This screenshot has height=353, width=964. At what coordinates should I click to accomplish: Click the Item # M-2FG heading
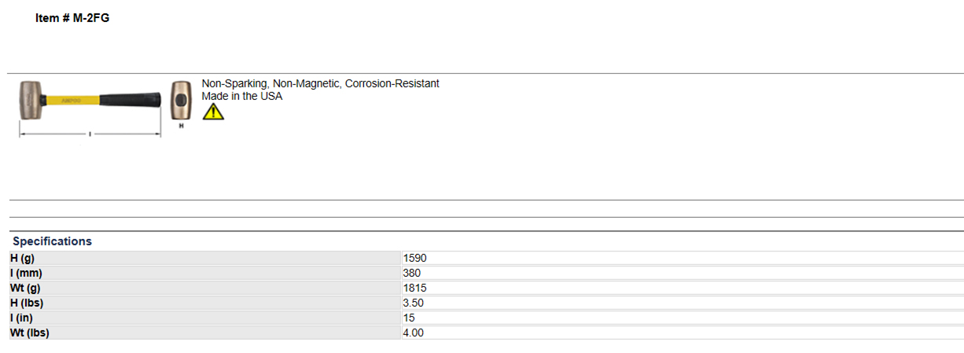[72, 18]
